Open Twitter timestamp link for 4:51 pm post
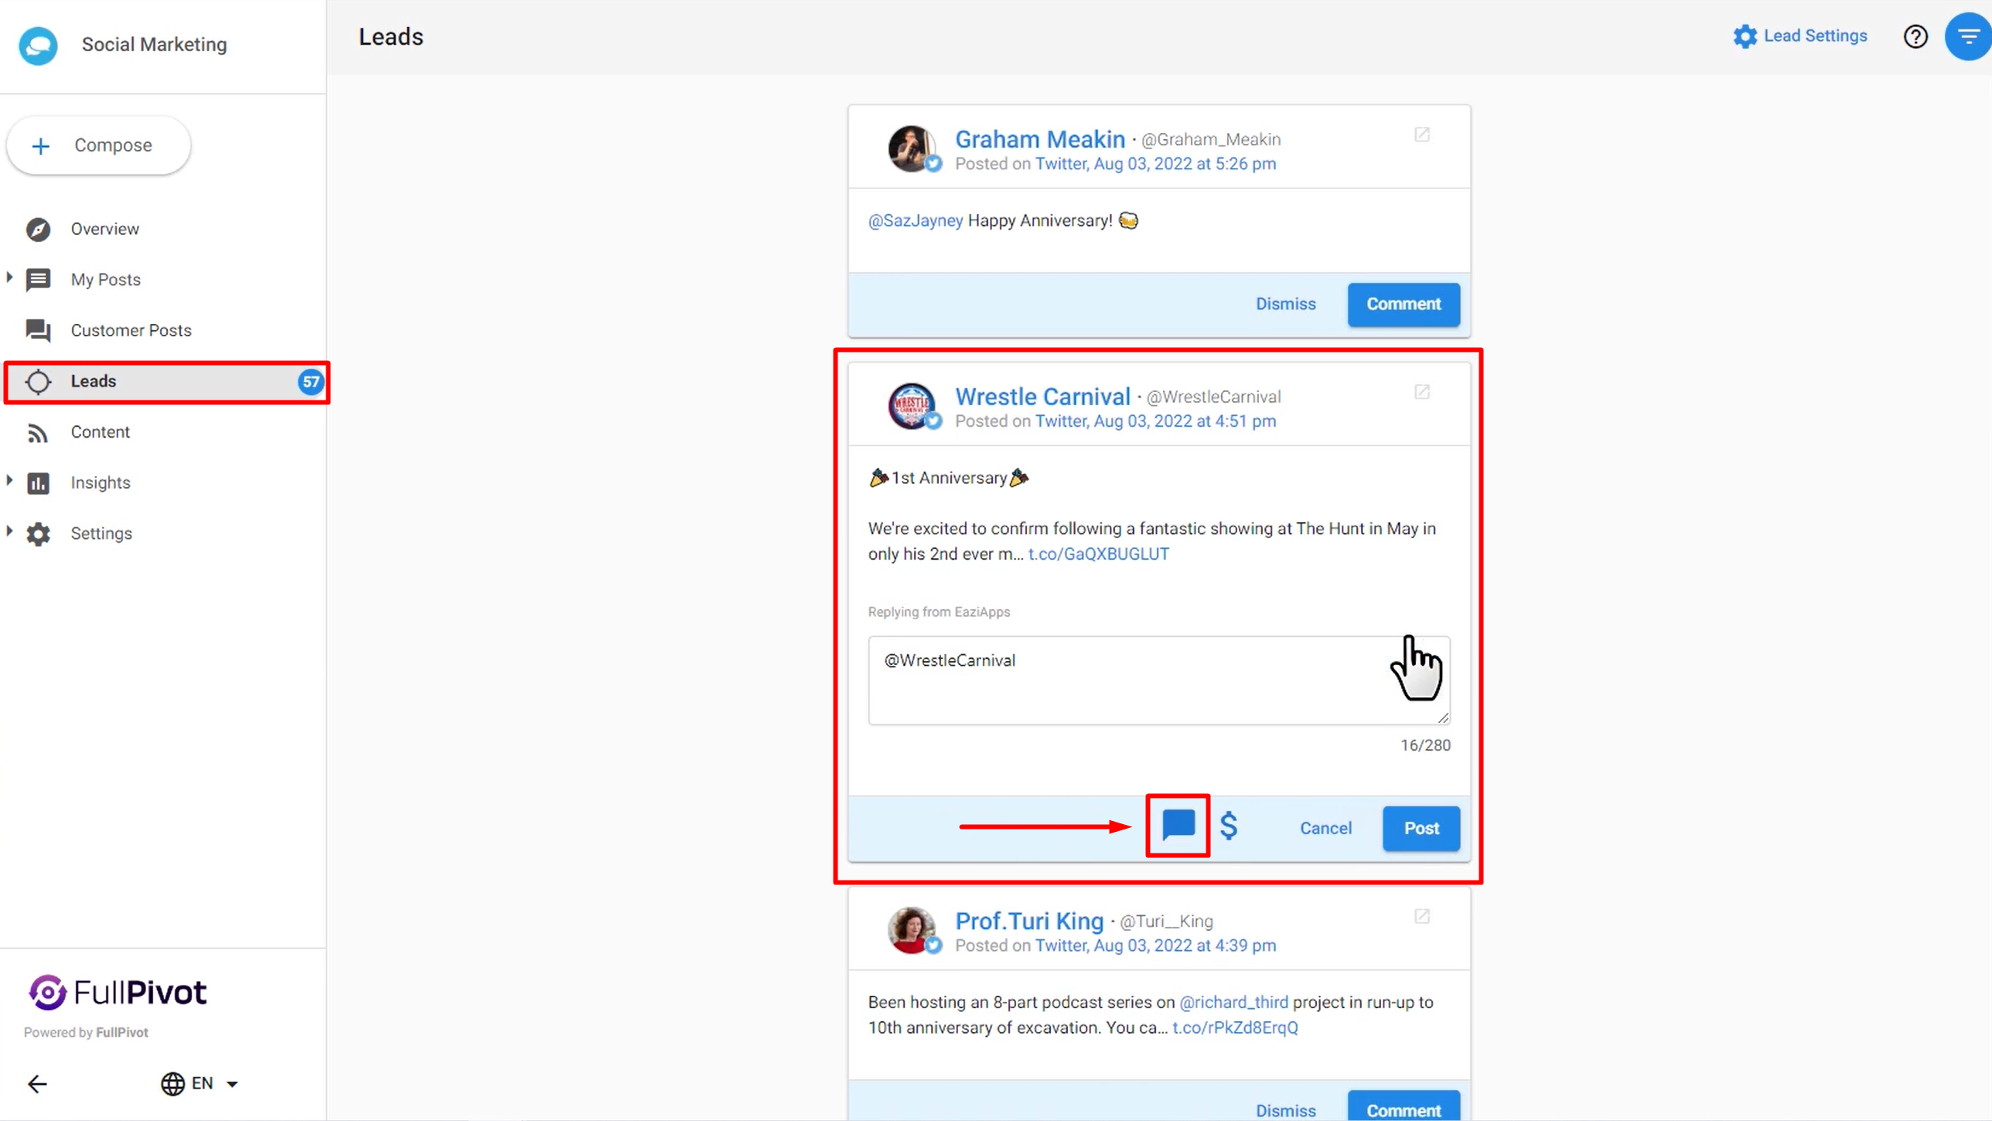The image size is (1992, 1121). [1155, 421]
